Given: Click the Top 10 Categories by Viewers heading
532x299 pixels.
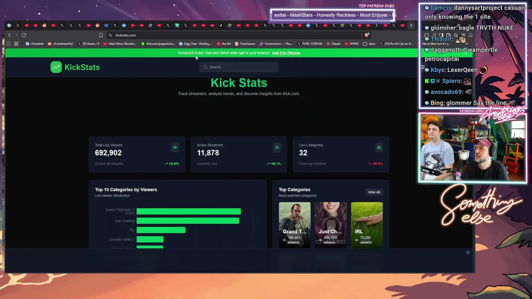Looking at the screenshot, I should click(126, 190).
